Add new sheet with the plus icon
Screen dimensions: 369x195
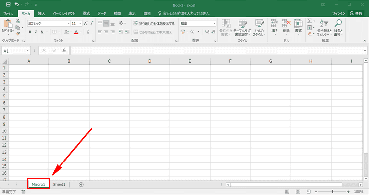pos(81,184)
